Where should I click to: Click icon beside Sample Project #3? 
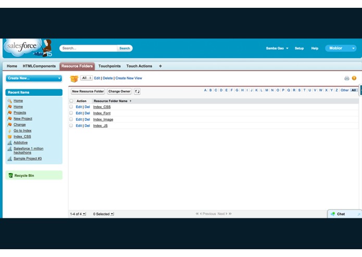(10, 159)
